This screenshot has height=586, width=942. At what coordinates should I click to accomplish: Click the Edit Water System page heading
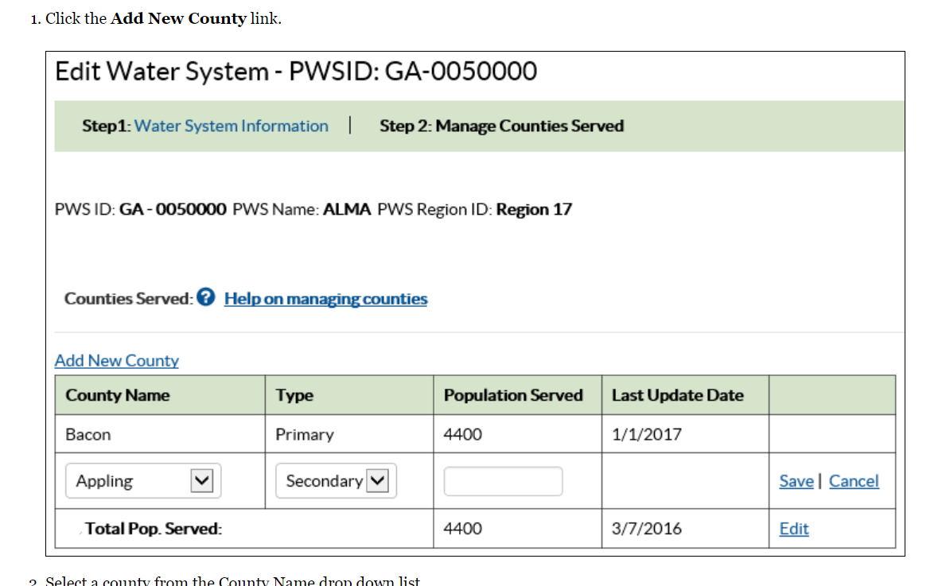tap(296, 72)
